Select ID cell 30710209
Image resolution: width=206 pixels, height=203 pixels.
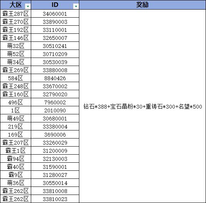tap(55, 54)
